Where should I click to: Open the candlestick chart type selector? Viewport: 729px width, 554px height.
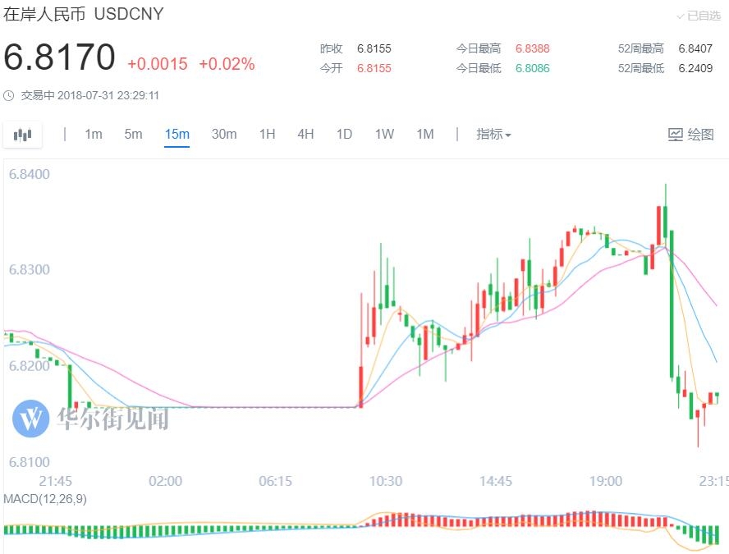click(22, 135)
